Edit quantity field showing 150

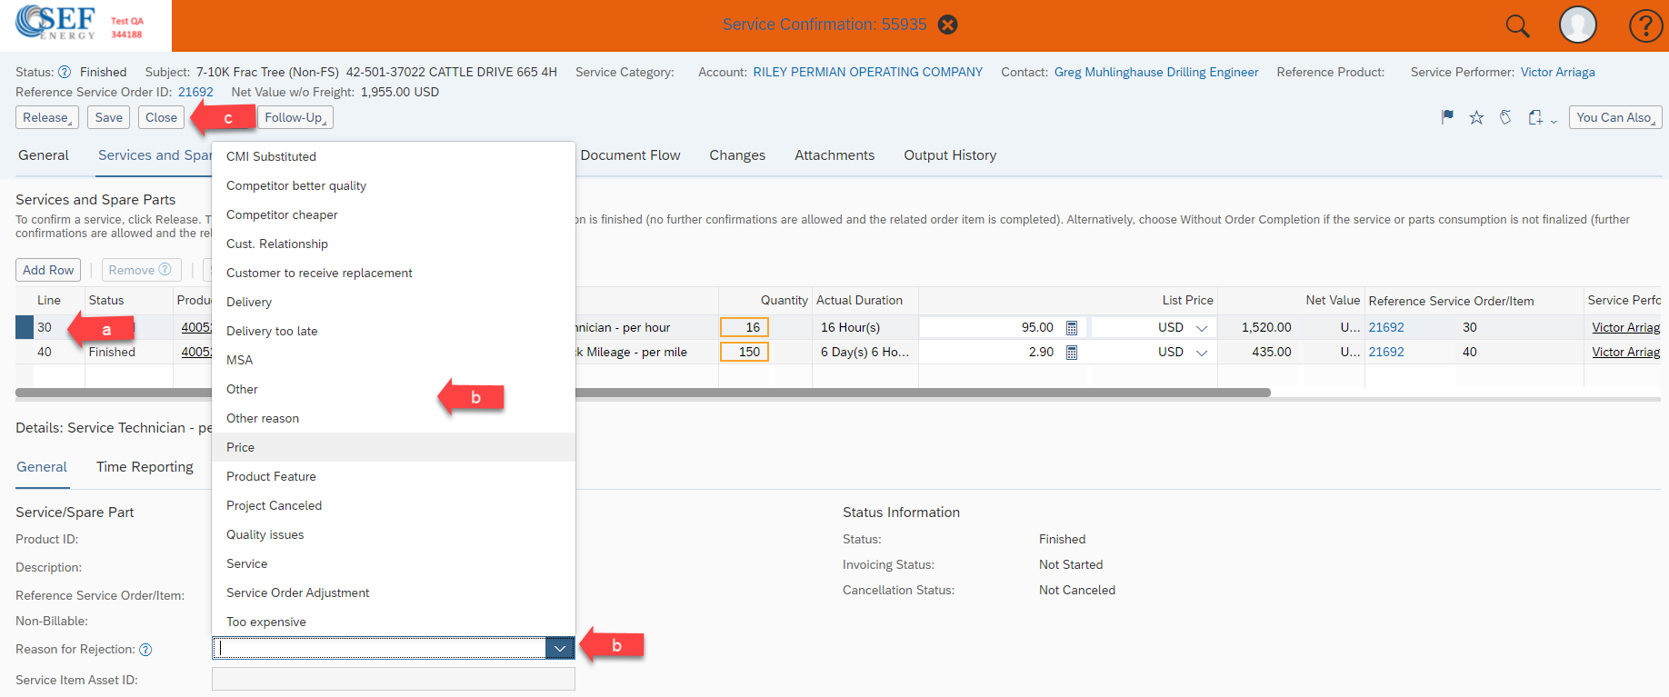tap(745, 352)
